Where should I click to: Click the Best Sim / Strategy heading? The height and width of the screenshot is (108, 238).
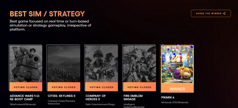click(47, 14)
